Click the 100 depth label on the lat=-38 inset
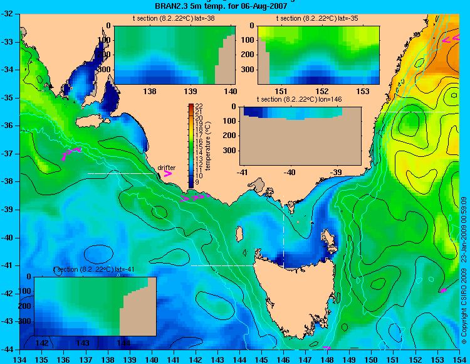The height and width of the screenshot is (364, 470). tap(105, 40)
